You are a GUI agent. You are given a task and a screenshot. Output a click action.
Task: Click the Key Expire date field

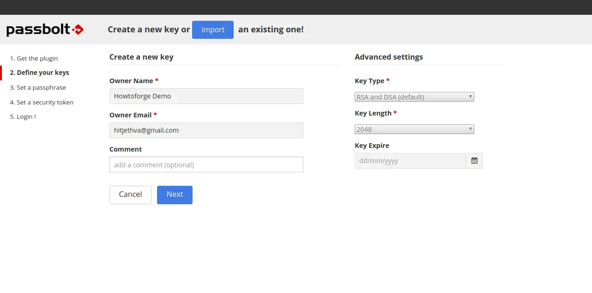pyautogui.click(x=410, y=161)
